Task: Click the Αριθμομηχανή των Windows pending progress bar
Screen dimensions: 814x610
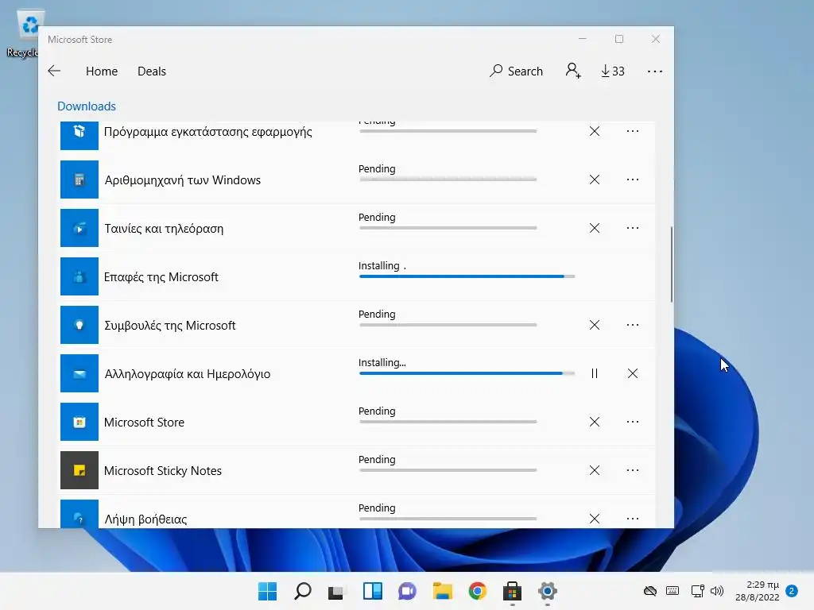Action: click(448, 180)
